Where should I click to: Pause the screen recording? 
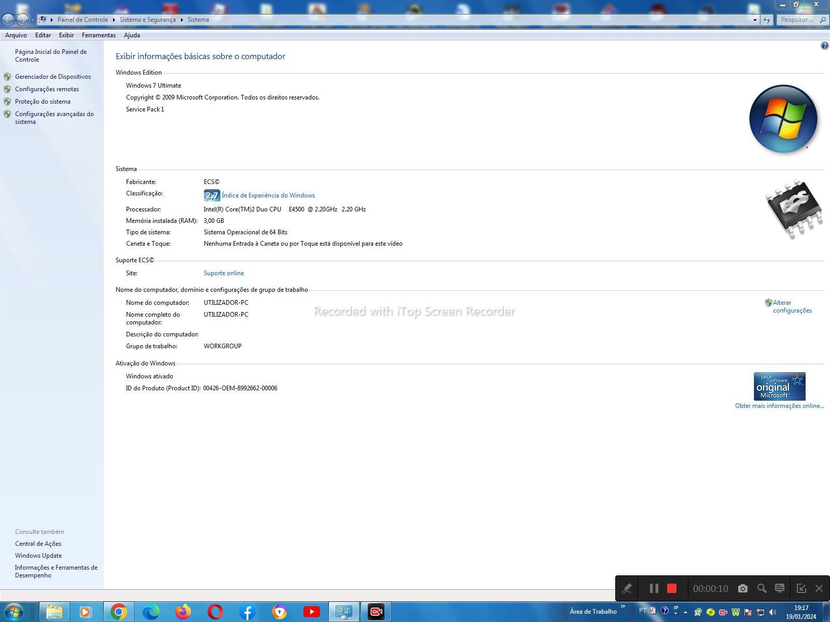click(654, 588)
